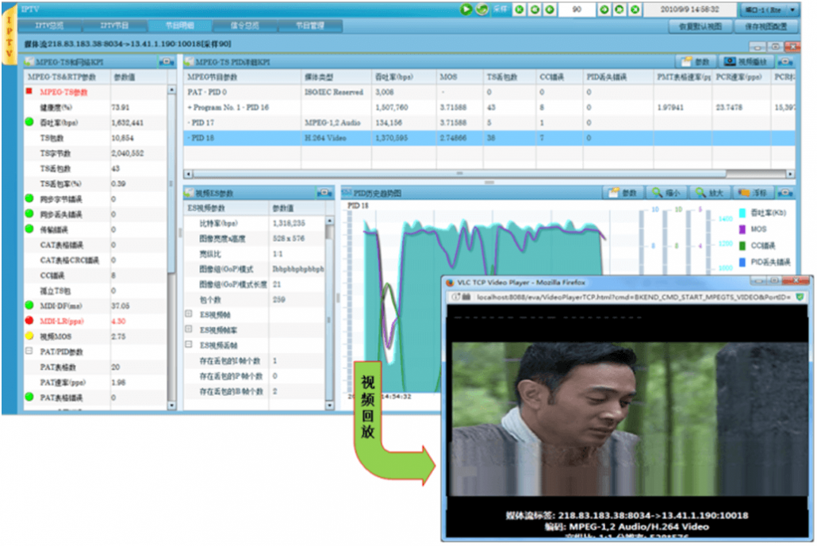The height and width of the screenshot is (546, 817).
Task: Click the date-time field showing 2010/9/9 14:58:32
Action: (x=689, y=10)
